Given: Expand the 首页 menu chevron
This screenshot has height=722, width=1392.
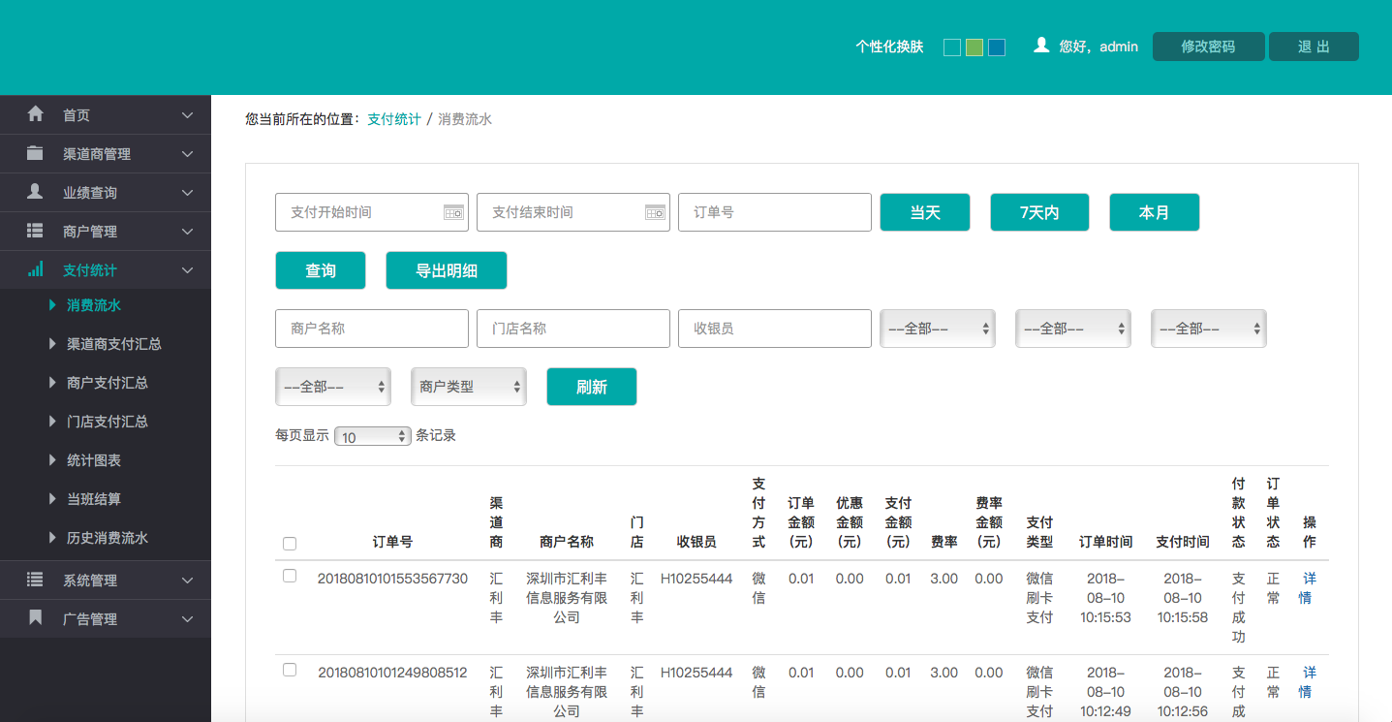Looking at the screenshot, I should pyautogui.click(x=188, y=115).
